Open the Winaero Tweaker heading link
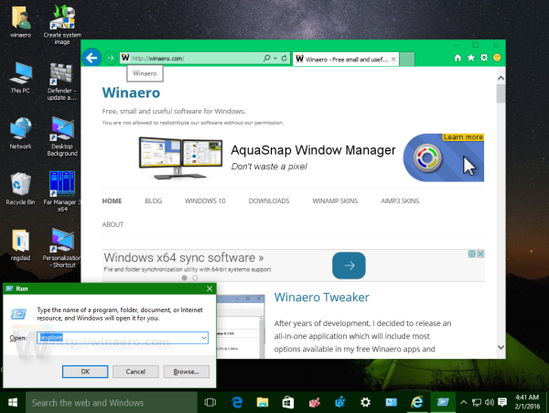The height and width of the screenshot is (413, 549). pos(321,298)
